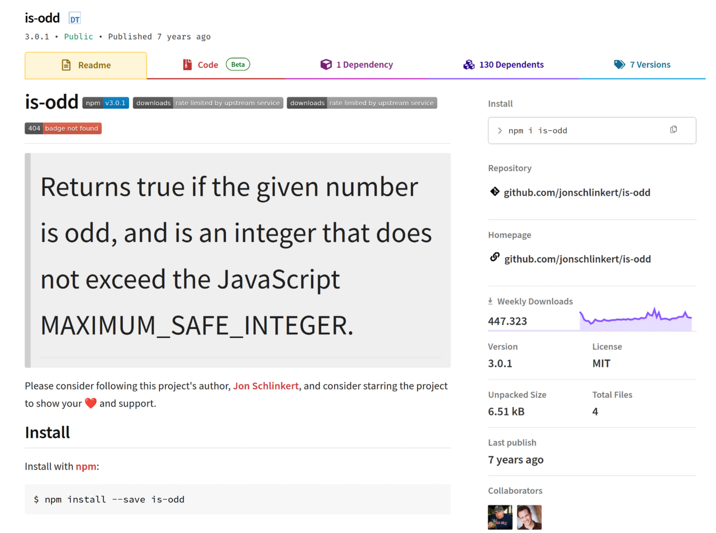Image resolution: width=716 pixels, height=533 pixels.
Task: View the 130 Dependents tab
Action: (x=503, y=66)
